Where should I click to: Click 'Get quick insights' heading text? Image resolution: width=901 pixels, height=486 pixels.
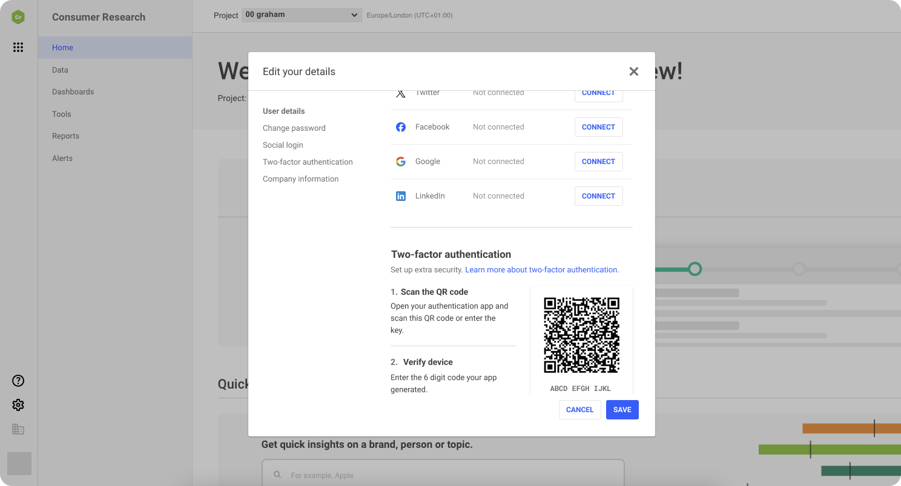(367, 445)
